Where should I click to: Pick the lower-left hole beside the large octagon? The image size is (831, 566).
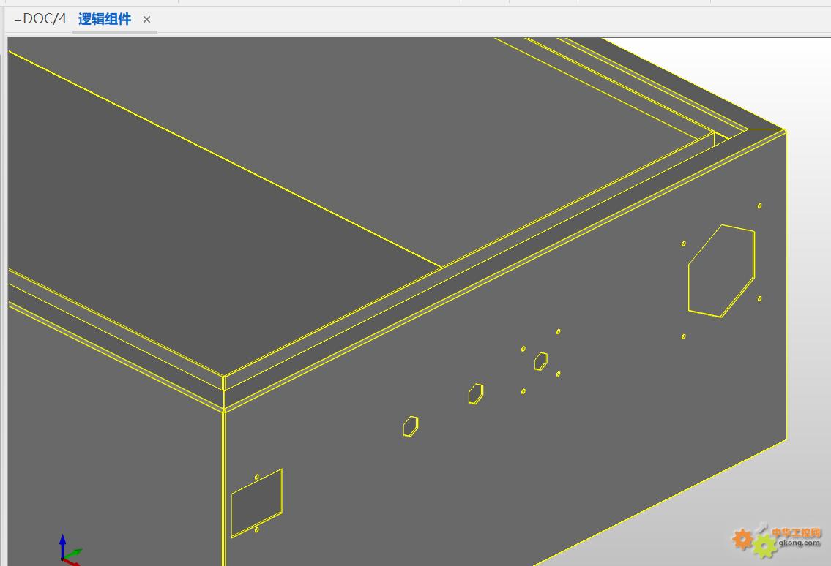(x=684, y=336)
